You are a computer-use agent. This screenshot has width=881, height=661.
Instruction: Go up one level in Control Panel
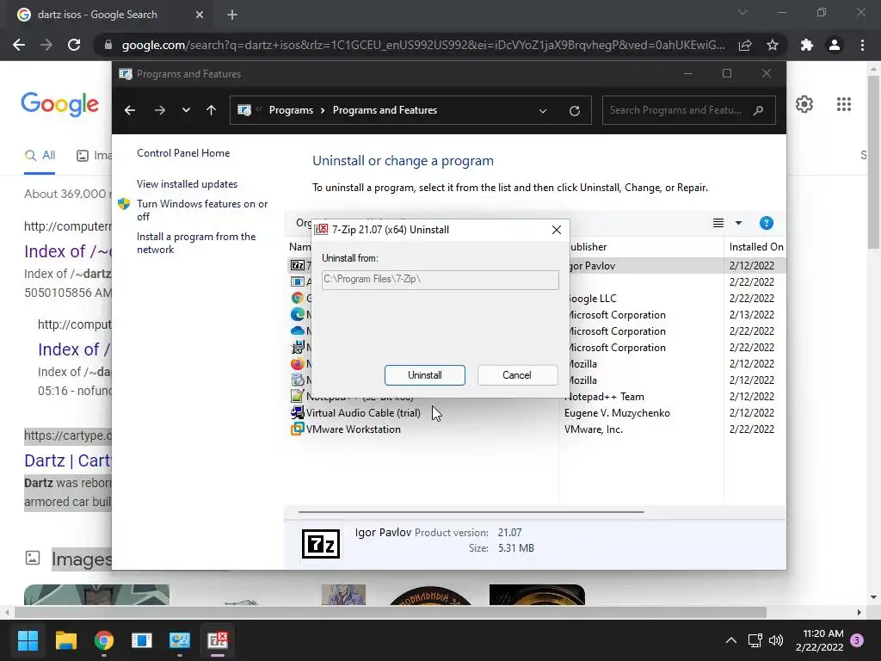(212, 110)
